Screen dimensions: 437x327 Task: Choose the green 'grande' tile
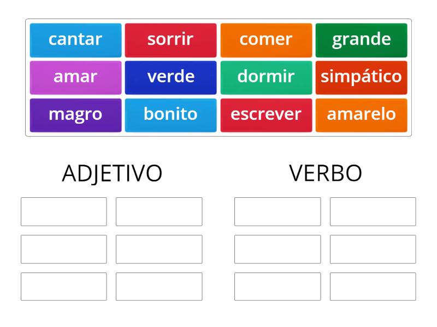click(x=362, y=39)
